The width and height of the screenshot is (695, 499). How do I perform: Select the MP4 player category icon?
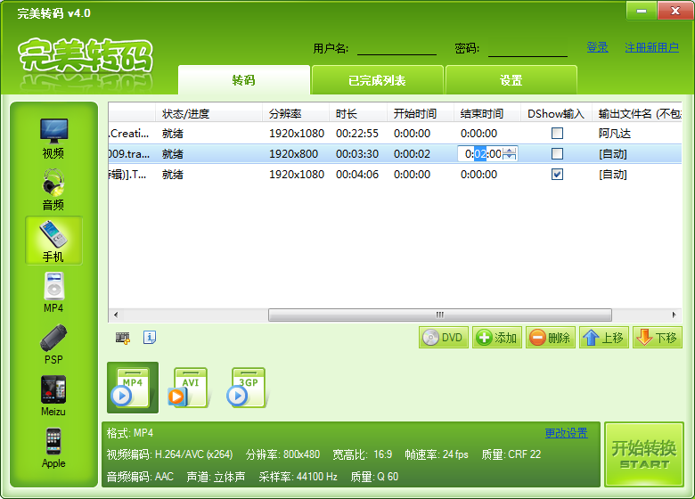pos(53,292)
